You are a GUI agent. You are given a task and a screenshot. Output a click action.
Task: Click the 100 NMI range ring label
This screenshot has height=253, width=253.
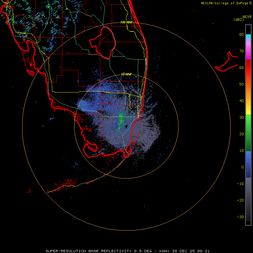click(x=126, y=22)
